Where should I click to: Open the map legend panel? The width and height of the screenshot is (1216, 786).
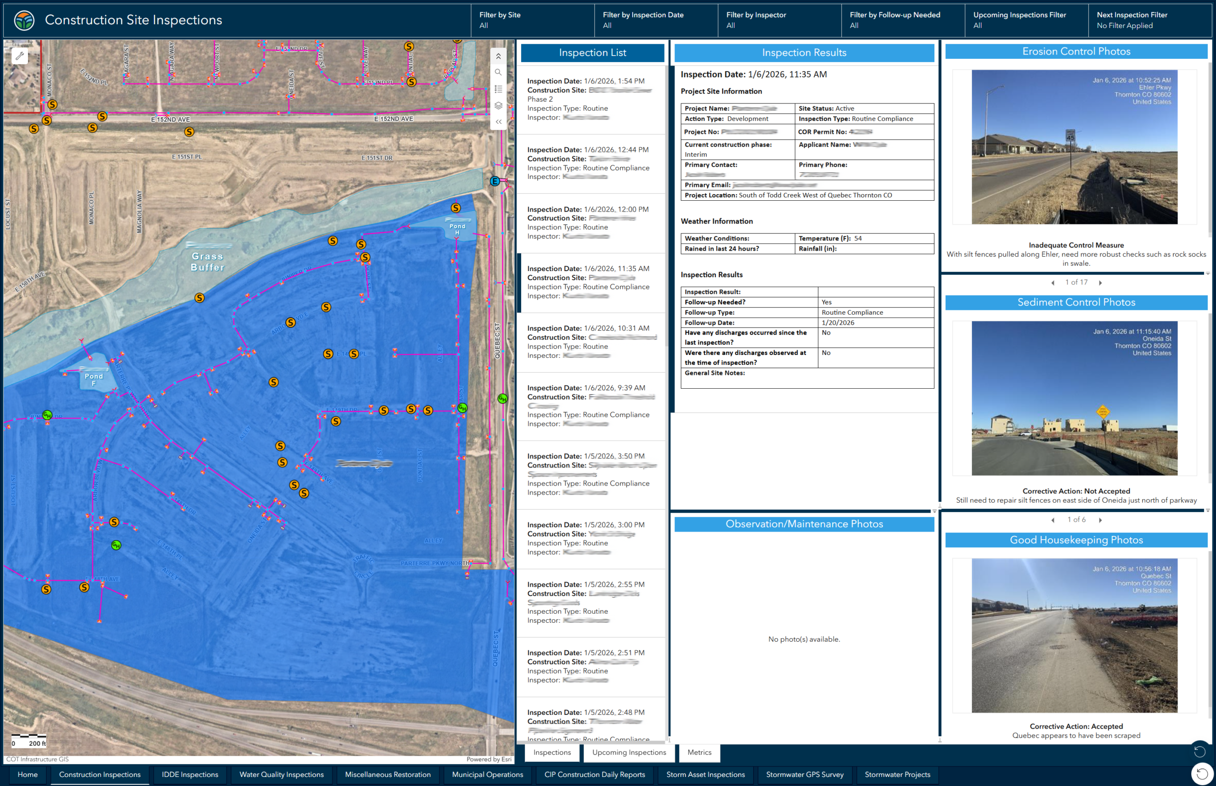(498, 88)
